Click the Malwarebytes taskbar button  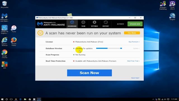click(39, 99)
